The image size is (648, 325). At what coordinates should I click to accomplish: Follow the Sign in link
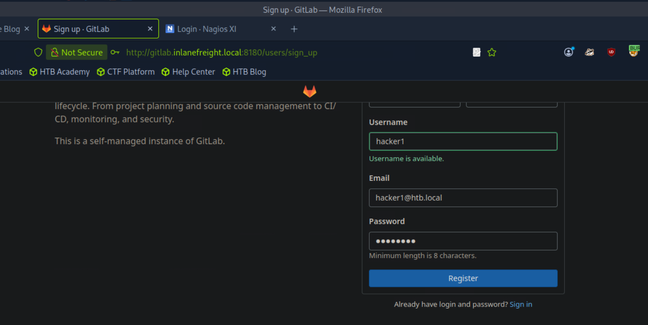[x=521, y=304]
